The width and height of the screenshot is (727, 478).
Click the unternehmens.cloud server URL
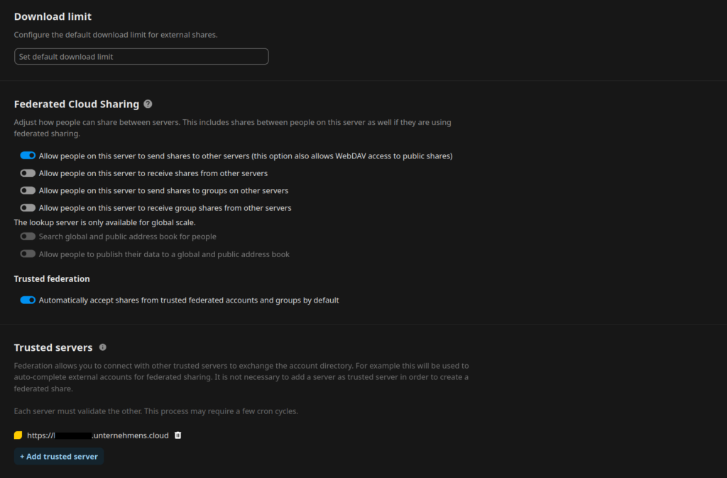98,435
